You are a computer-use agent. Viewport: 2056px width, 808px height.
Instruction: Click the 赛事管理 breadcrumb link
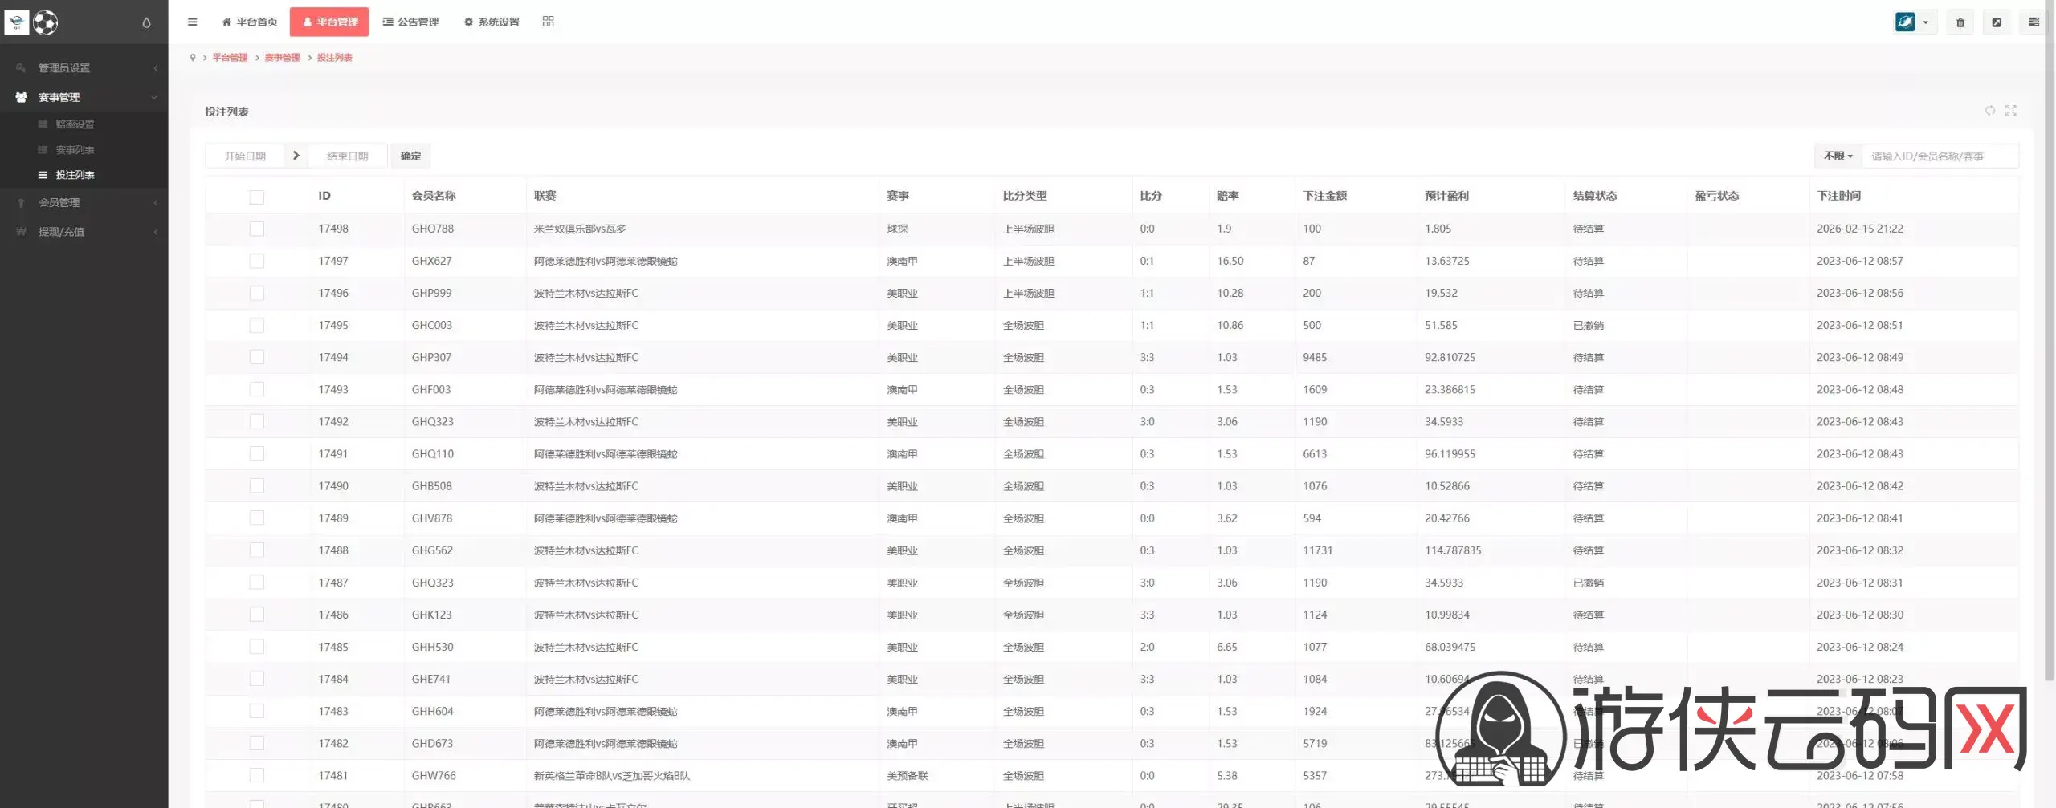click(x=282, y=58)
